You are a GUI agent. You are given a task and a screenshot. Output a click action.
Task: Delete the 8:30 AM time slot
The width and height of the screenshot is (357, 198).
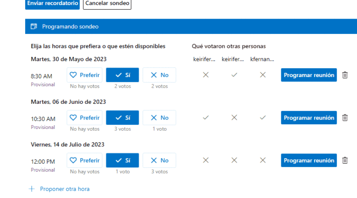point(345,75)
